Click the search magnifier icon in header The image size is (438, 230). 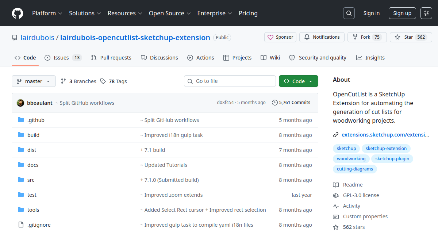(349, 13)
